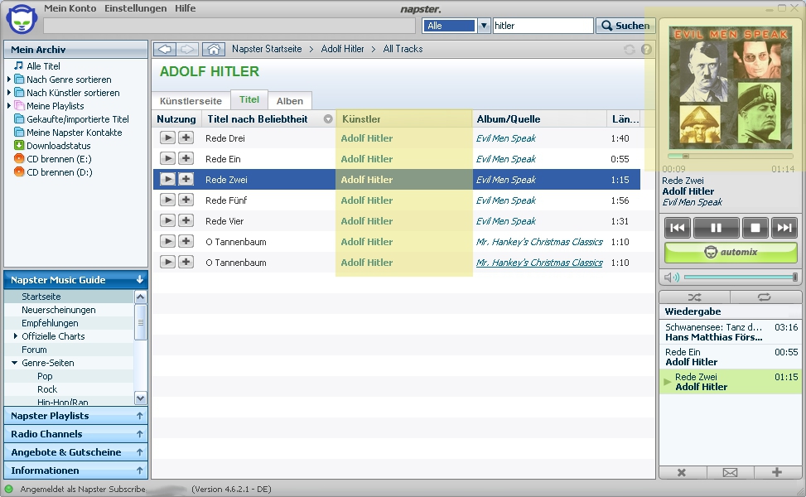
Task: Add to playlist with bottom plus button
Action: (x=777, y=472)
